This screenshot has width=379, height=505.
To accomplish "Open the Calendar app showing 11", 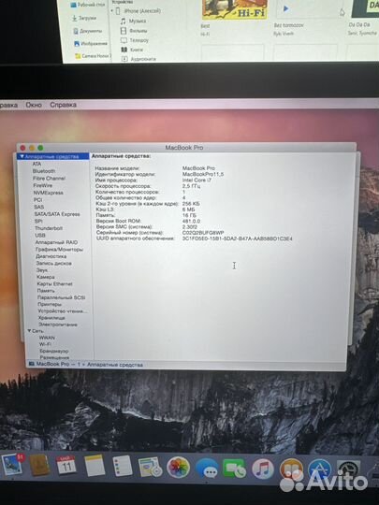I will coord(66,466).
